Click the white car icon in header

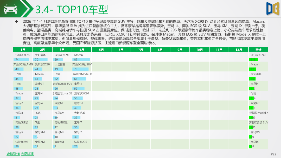coord(11,9)
